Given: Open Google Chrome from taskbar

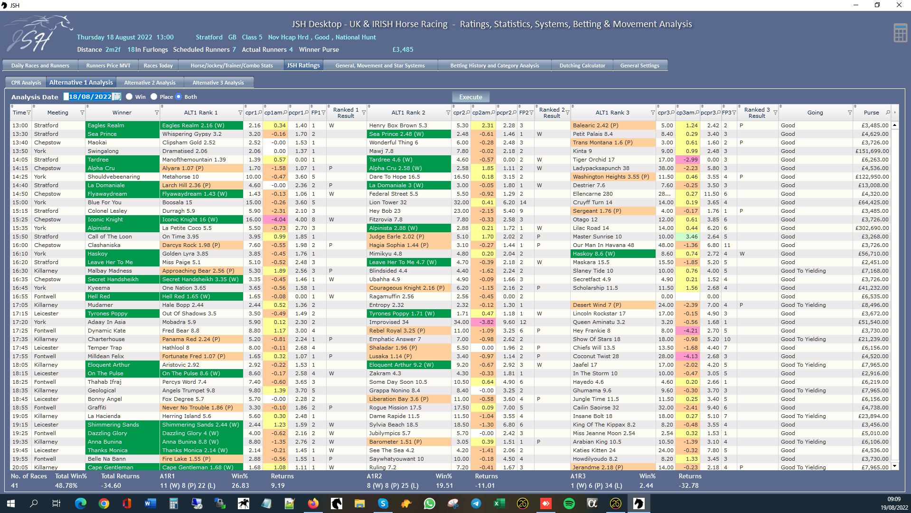Looking at the screenshot, I should click(103, 503).
